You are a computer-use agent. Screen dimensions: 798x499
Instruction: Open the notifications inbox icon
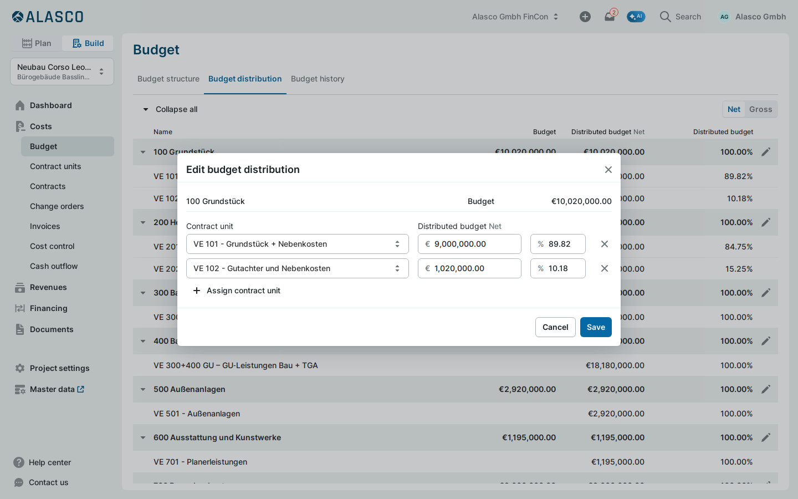[610, 17]
